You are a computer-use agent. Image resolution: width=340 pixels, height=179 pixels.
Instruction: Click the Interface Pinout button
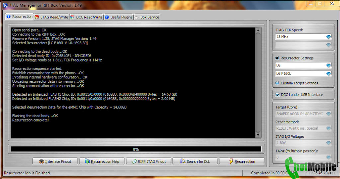pos(55,161)
